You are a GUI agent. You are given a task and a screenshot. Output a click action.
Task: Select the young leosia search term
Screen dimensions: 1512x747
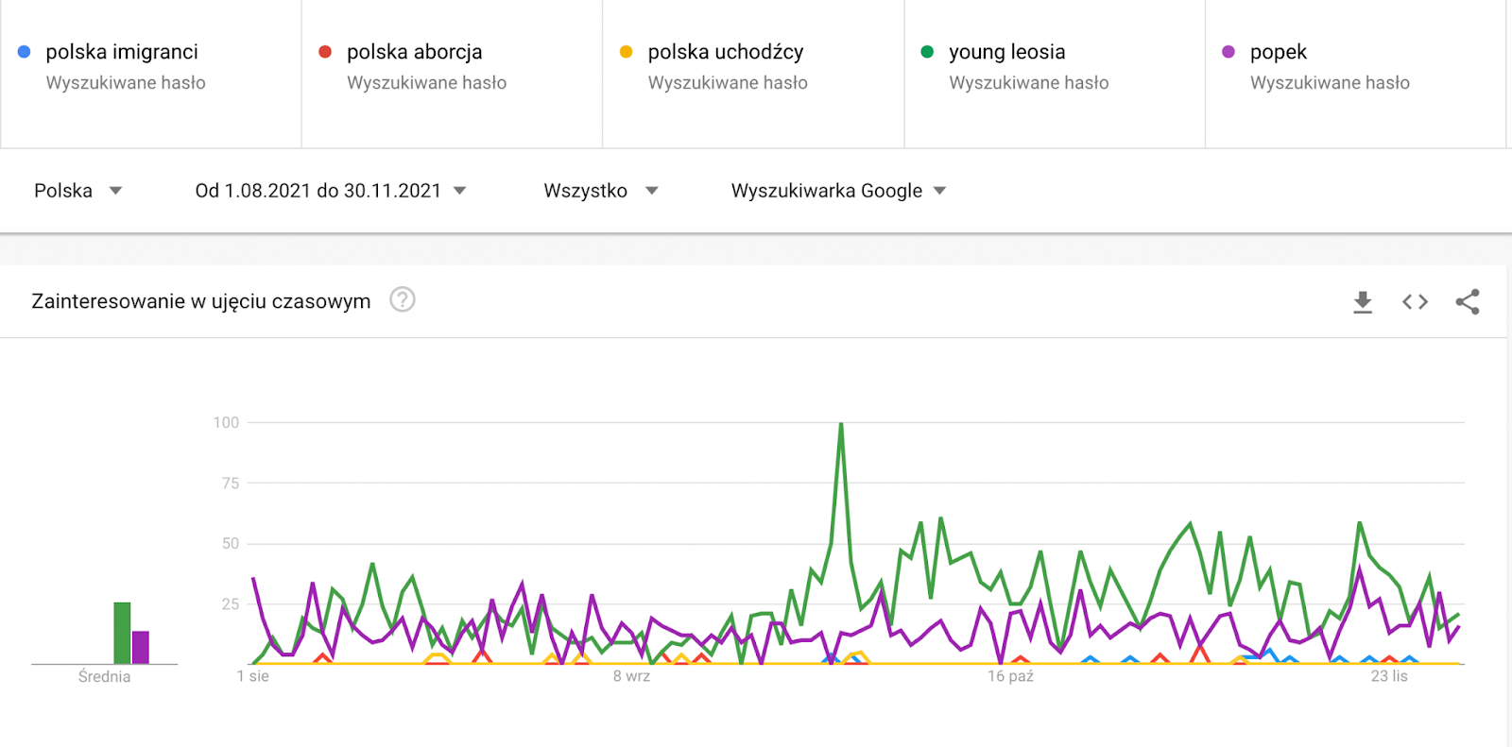click(1007, 52)
